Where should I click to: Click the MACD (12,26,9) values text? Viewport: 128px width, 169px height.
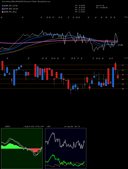pyautogui.click(x=33, y=126)
